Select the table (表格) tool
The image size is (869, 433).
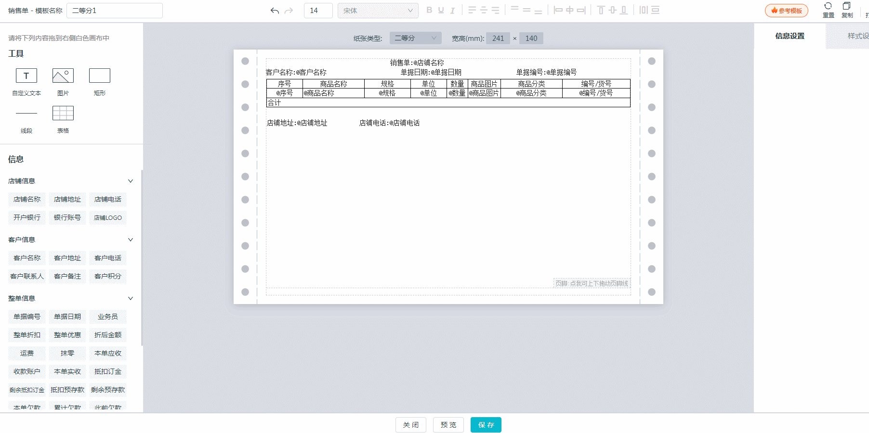[63, 114]
